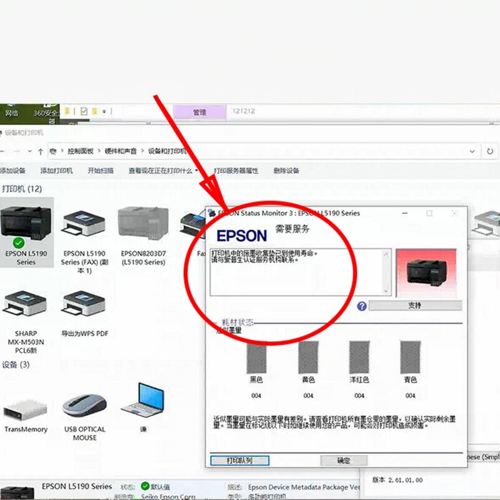This screenshot has width=500, height=500.
Task: Select the USB OPTICAL MOUSE device
Action: [84, 406]
